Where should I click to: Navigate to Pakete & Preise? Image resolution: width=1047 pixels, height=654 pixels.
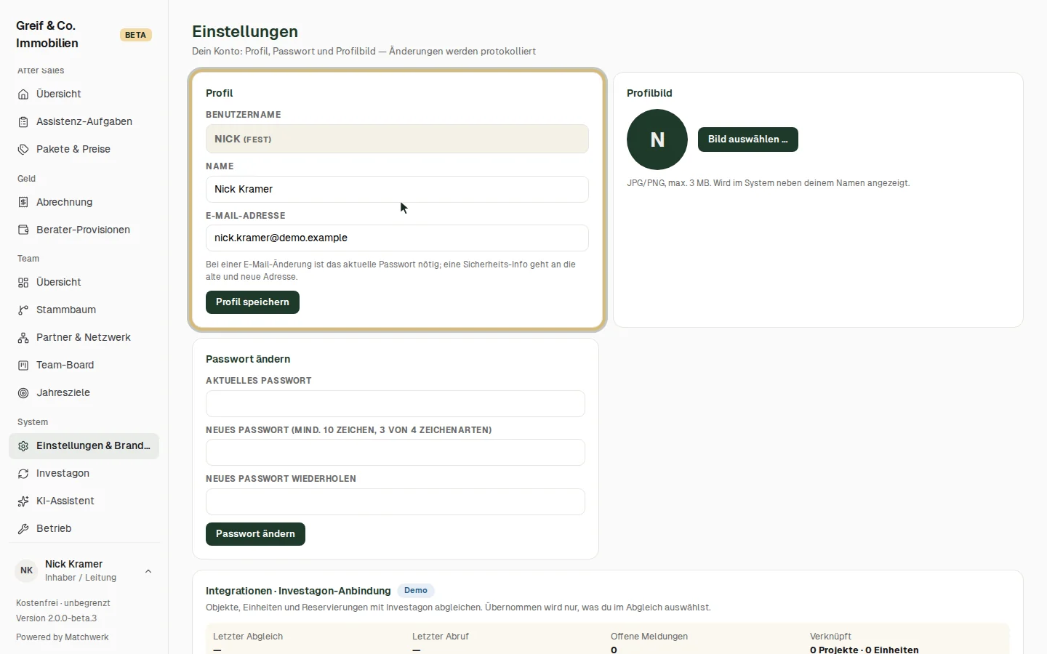84,150
